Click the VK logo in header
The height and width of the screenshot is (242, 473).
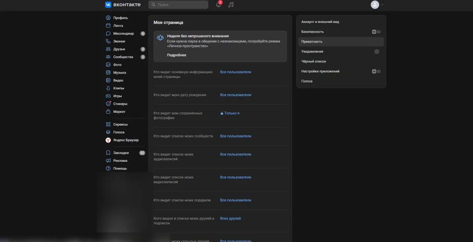(x=108, y=5)
